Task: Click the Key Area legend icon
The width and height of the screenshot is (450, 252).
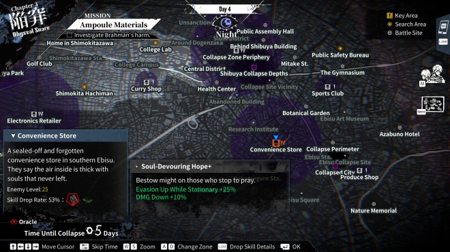Action: pos(389,16)
